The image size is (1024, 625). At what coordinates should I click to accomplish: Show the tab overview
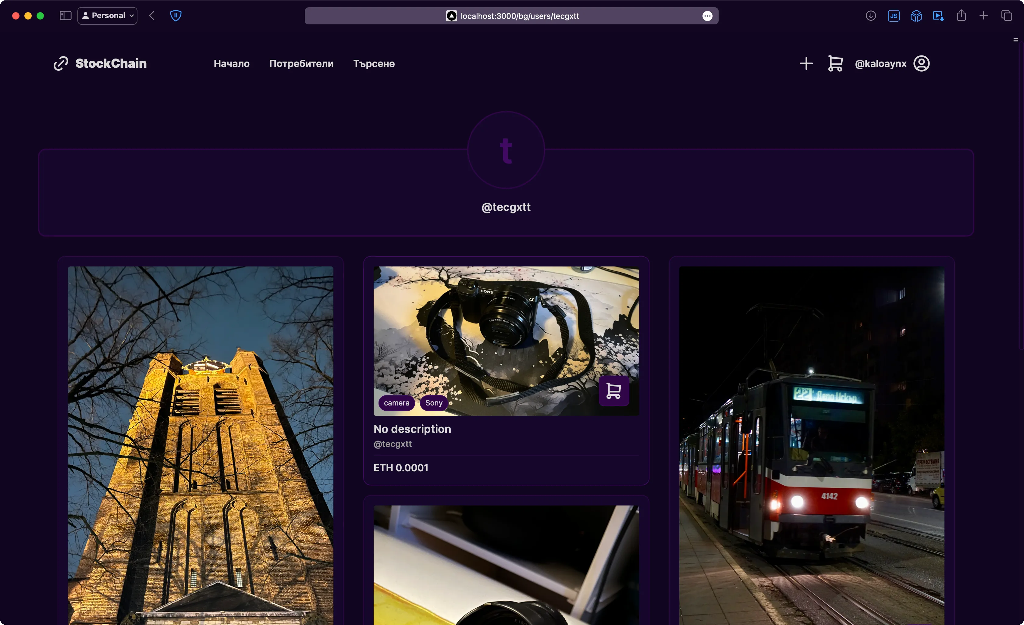[x=1007, y=16]
